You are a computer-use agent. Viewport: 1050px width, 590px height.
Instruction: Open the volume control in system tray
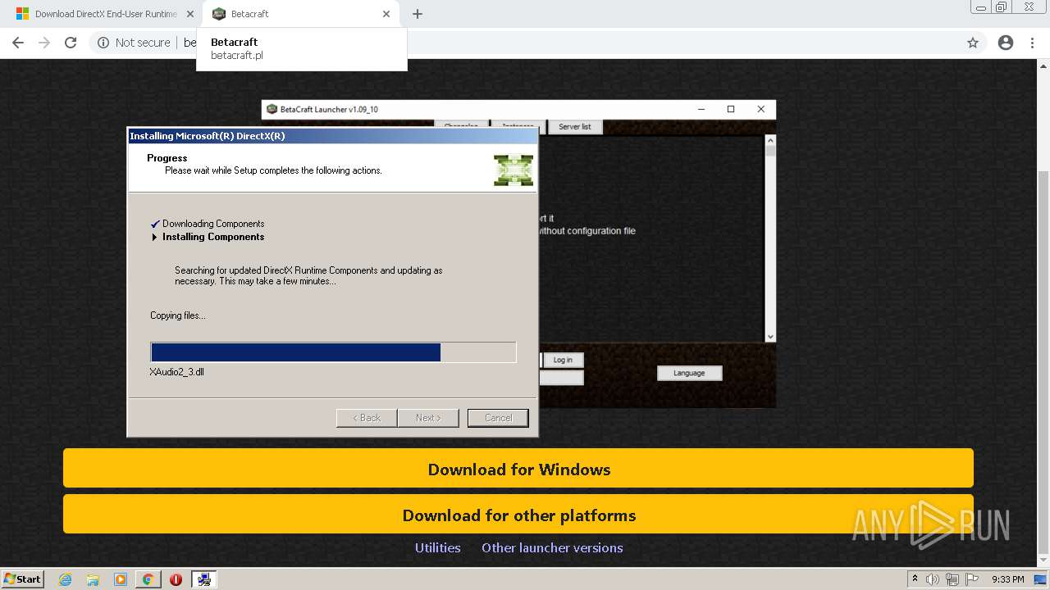pos(933,579)
